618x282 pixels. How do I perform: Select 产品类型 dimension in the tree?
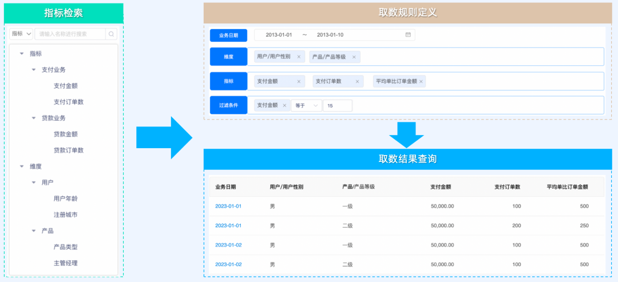(65, 247)
